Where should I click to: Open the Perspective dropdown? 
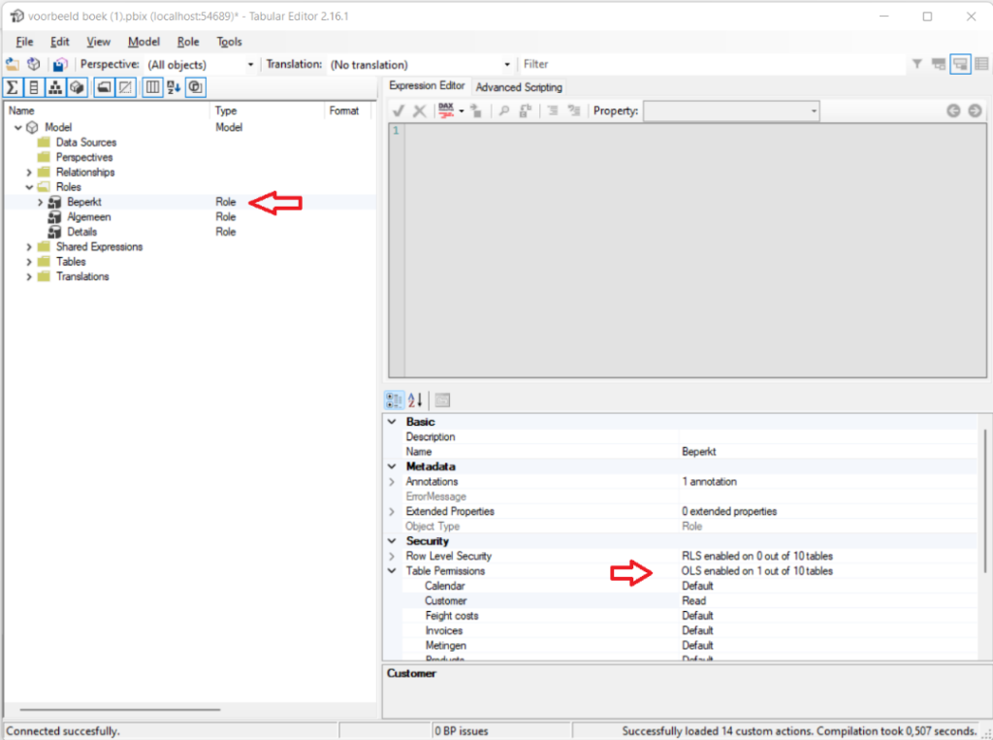click(x=250, y=64)
